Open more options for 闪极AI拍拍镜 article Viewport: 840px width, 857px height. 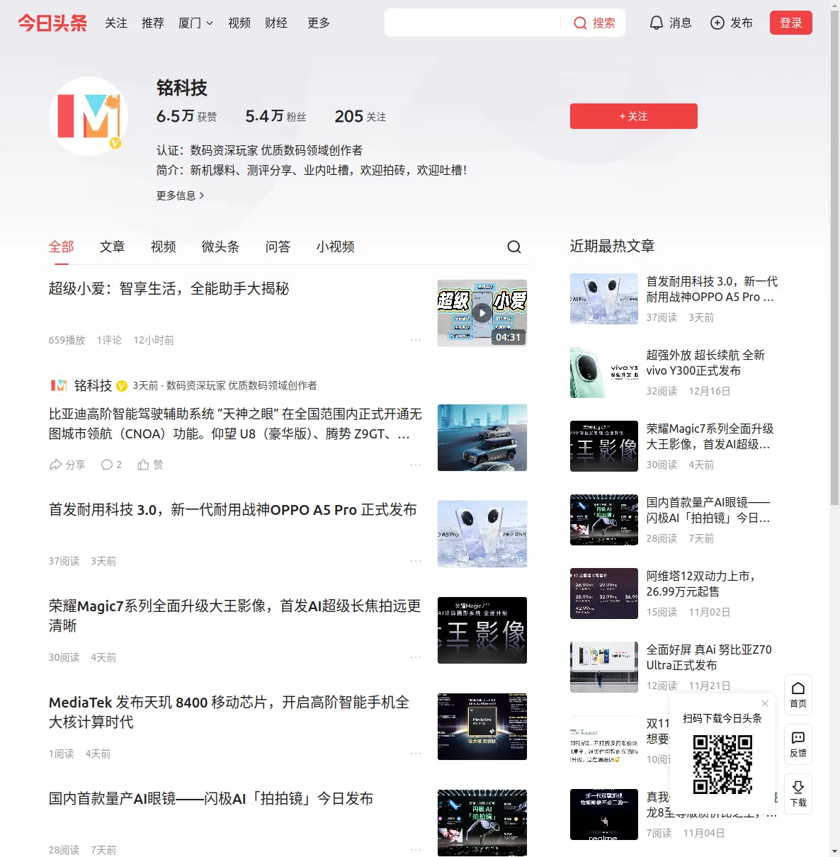416,850
